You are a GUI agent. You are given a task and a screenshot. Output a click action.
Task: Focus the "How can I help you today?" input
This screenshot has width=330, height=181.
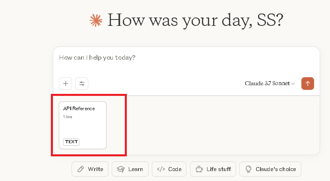tap(159, 58)
